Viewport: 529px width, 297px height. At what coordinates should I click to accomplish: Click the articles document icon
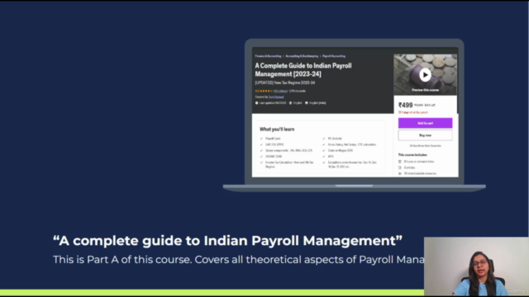pos(400,167)
